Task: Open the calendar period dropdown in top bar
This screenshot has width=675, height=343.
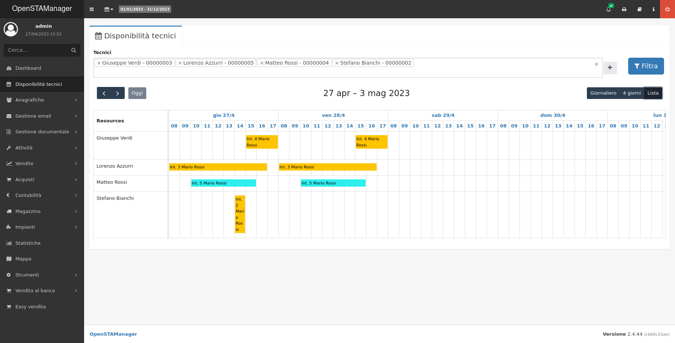Action: point(109,9)
